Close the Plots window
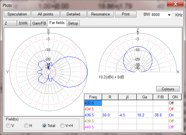This screenshot has width=186, height=135. (x=175, y=4)
